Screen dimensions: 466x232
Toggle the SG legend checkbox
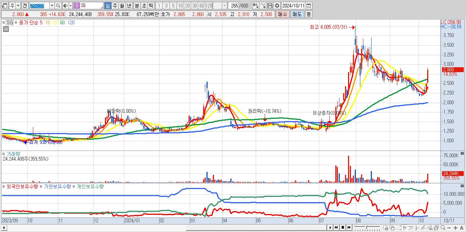[3, 22]
